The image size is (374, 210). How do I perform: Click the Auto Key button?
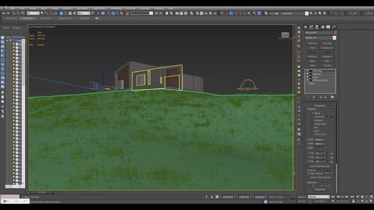point(302,197)
